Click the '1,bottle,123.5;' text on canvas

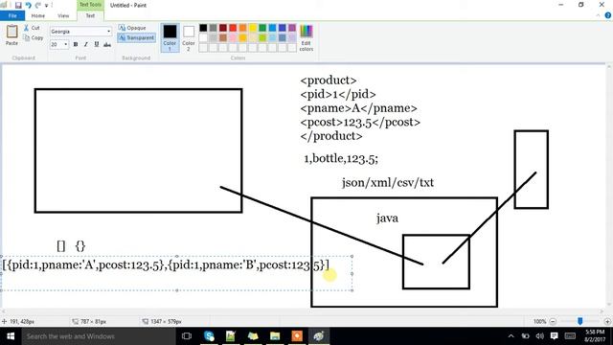point(341,158)
